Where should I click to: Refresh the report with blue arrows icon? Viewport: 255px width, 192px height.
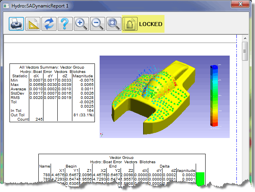click(49, 24)
